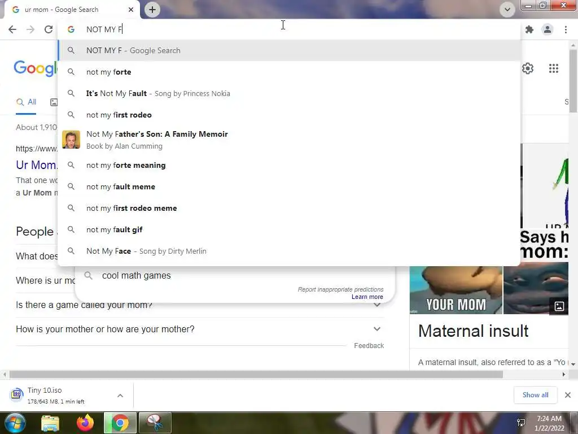This screenshot has height=434, width=578.
Task: Open the 'YOUR MOM' image thumbnail
Action: [456, 290]
